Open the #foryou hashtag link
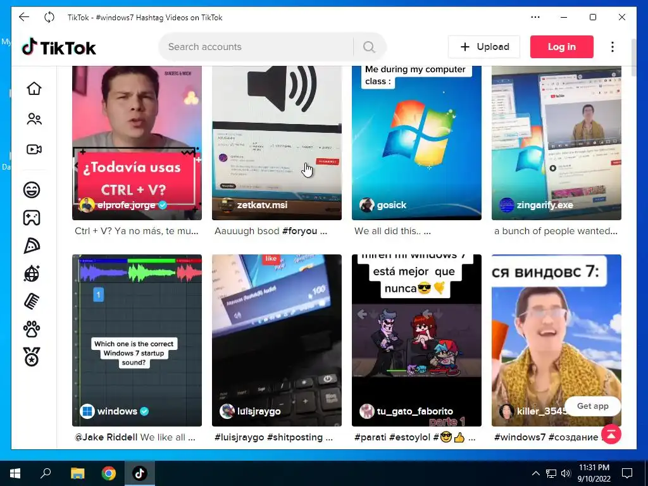648x486 pixels. tap(299, 231)
